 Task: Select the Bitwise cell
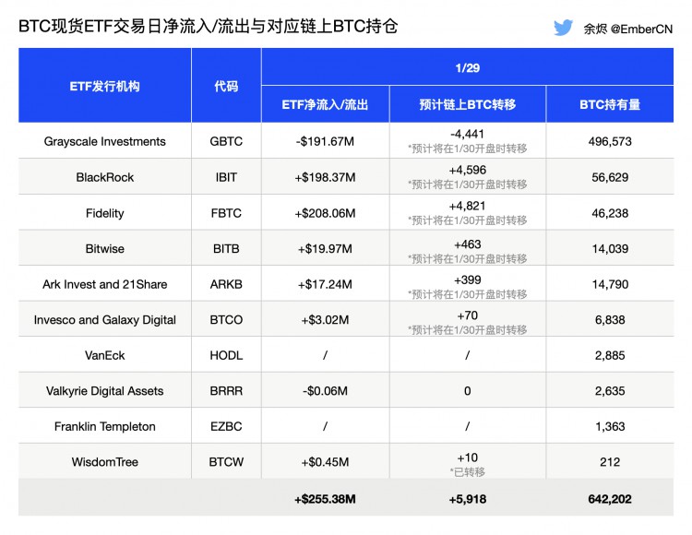104,249
